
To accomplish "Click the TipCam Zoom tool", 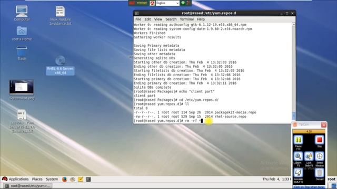I will click(298, 156).
